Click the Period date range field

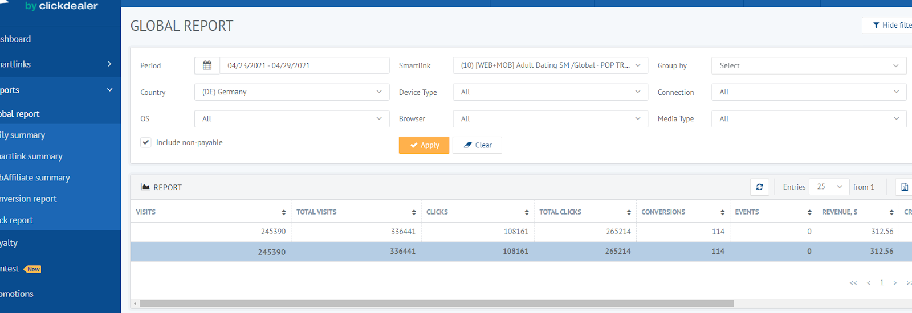304,65
